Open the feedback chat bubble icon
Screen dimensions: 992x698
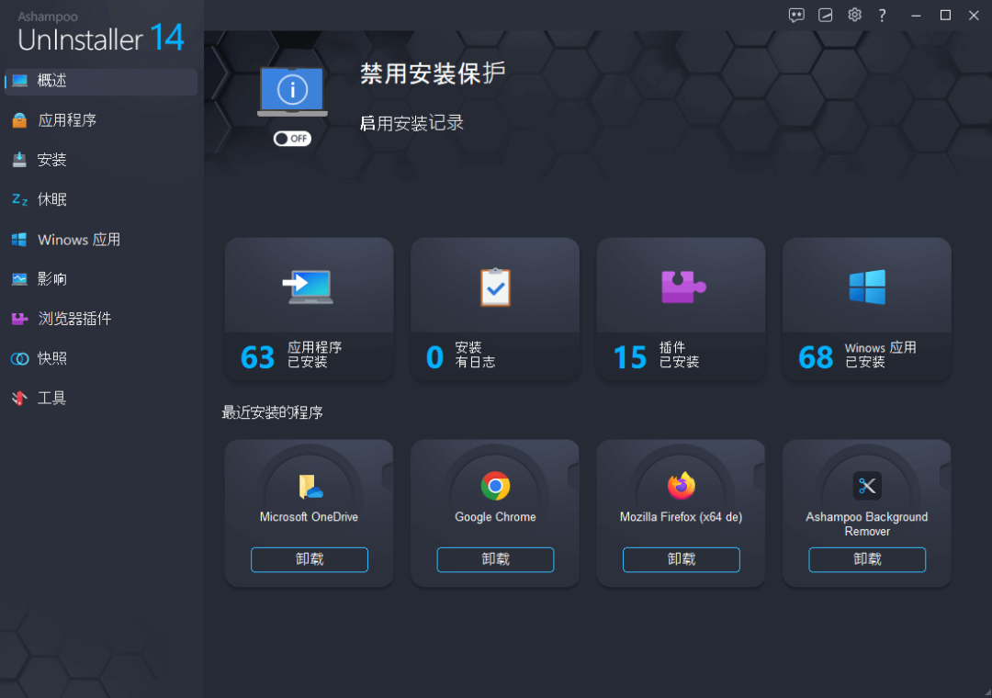(796, 16)
